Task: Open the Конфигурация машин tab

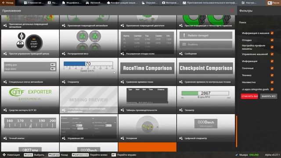Action: pos(122,3)
